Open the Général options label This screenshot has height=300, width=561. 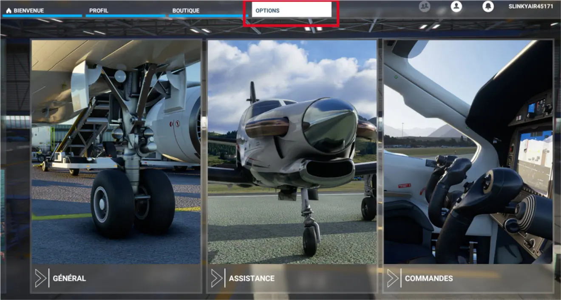coord(69,278)
